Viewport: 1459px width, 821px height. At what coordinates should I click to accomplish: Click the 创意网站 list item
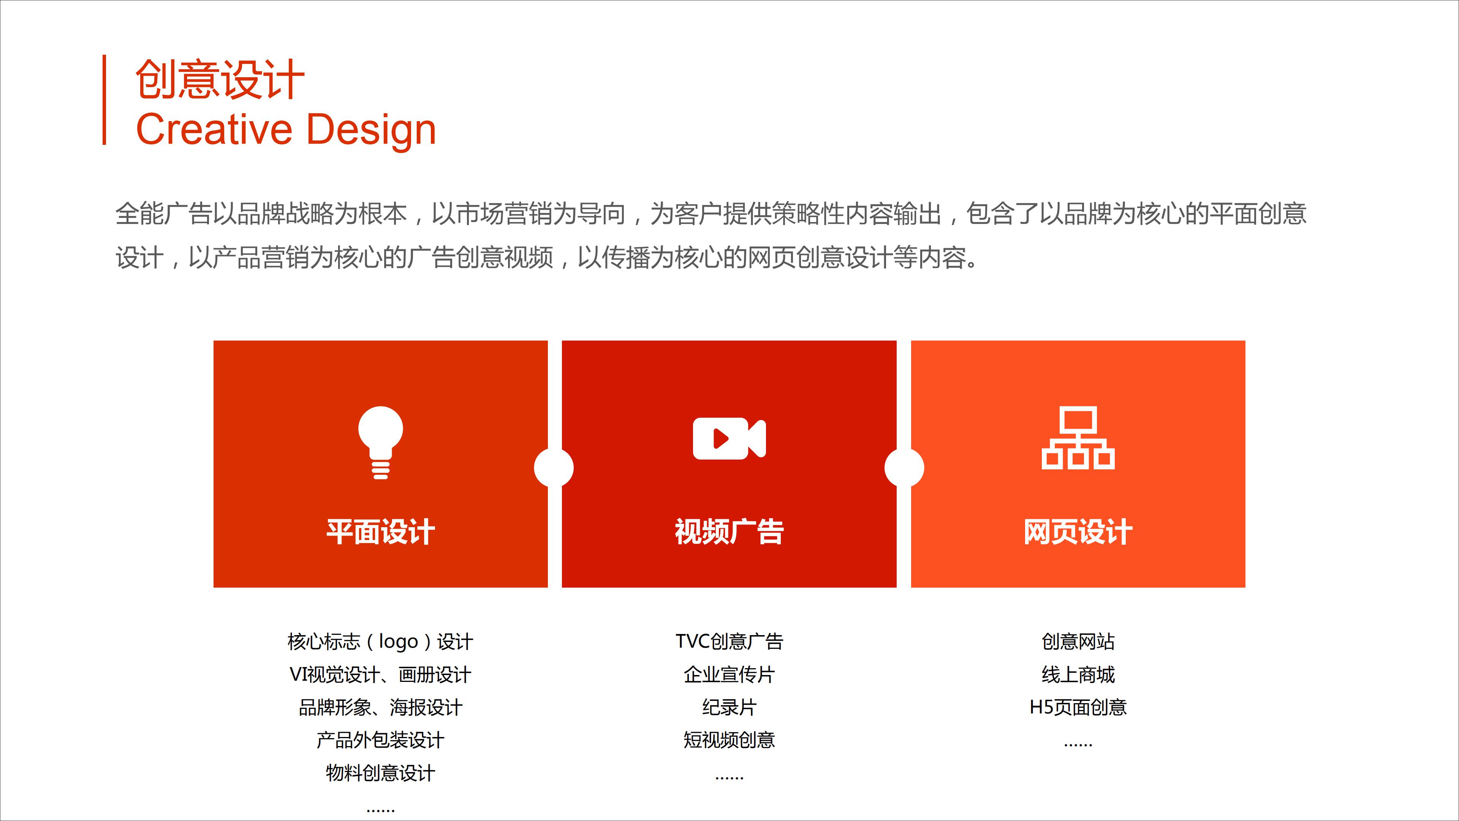click(1078, 641)
